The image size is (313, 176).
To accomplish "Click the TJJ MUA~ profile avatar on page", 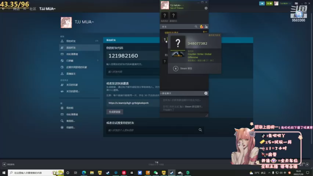I will (66, 22).
